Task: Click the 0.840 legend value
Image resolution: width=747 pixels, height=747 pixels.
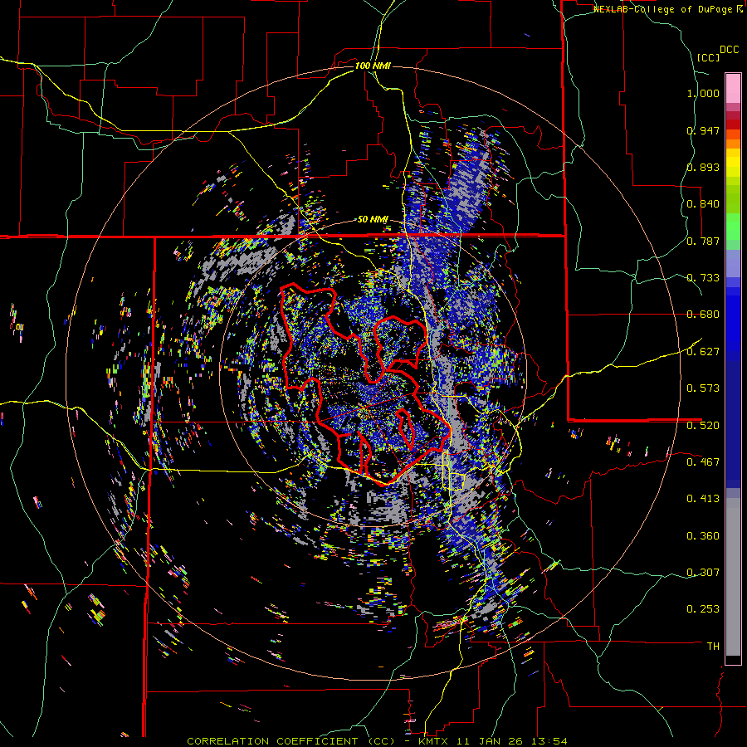Action: (703, 204)
